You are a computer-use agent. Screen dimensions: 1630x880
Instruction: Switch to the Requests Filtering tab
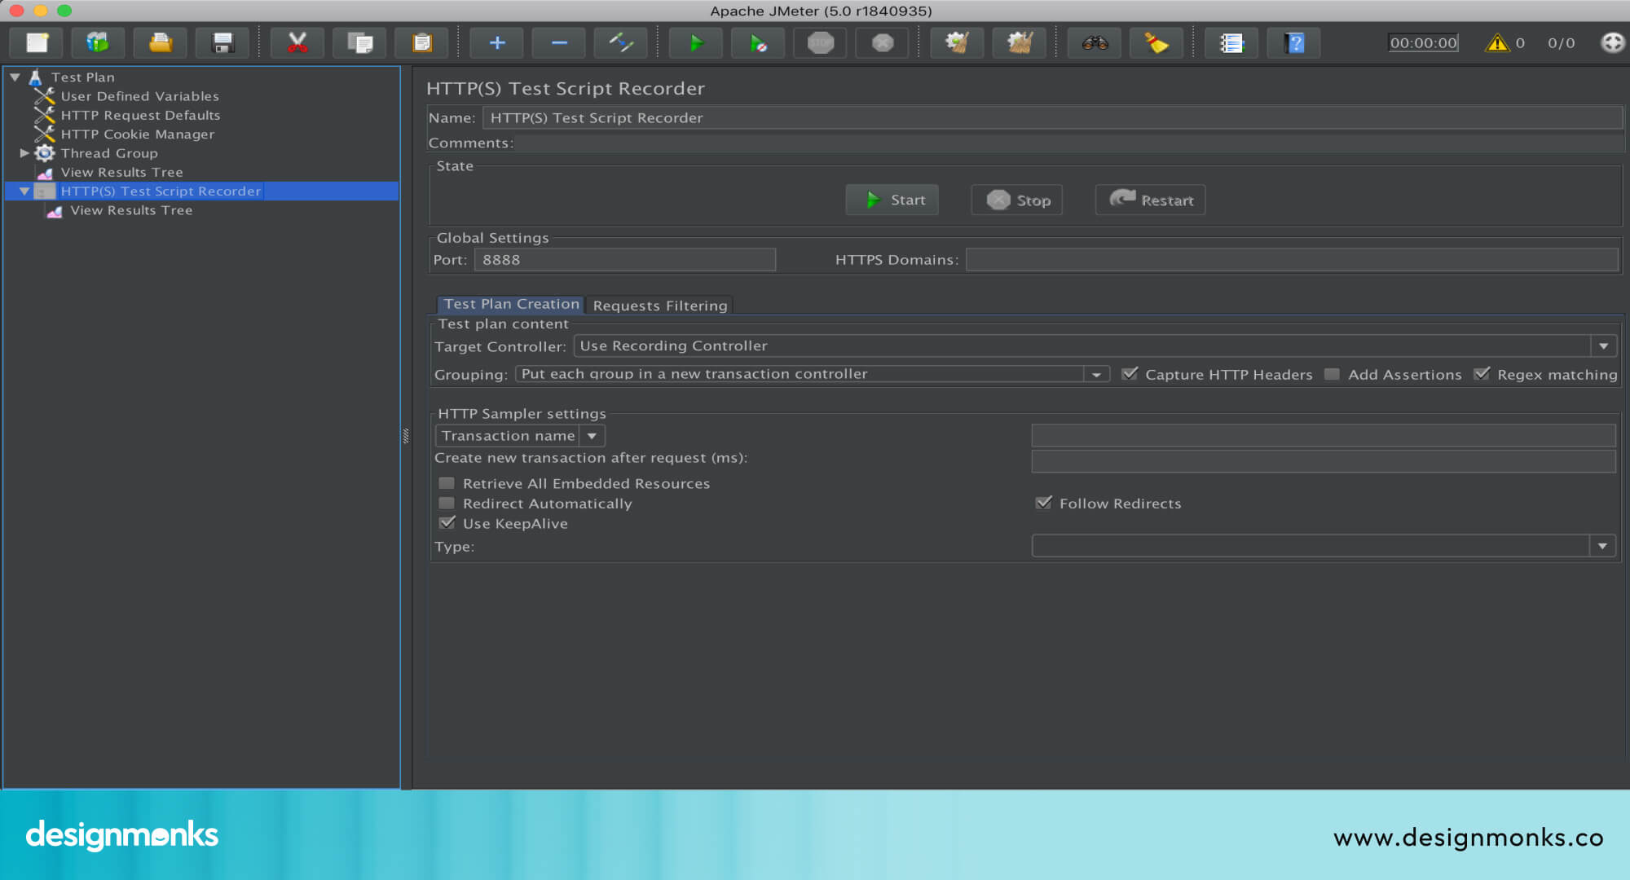[x=659, y=306]
